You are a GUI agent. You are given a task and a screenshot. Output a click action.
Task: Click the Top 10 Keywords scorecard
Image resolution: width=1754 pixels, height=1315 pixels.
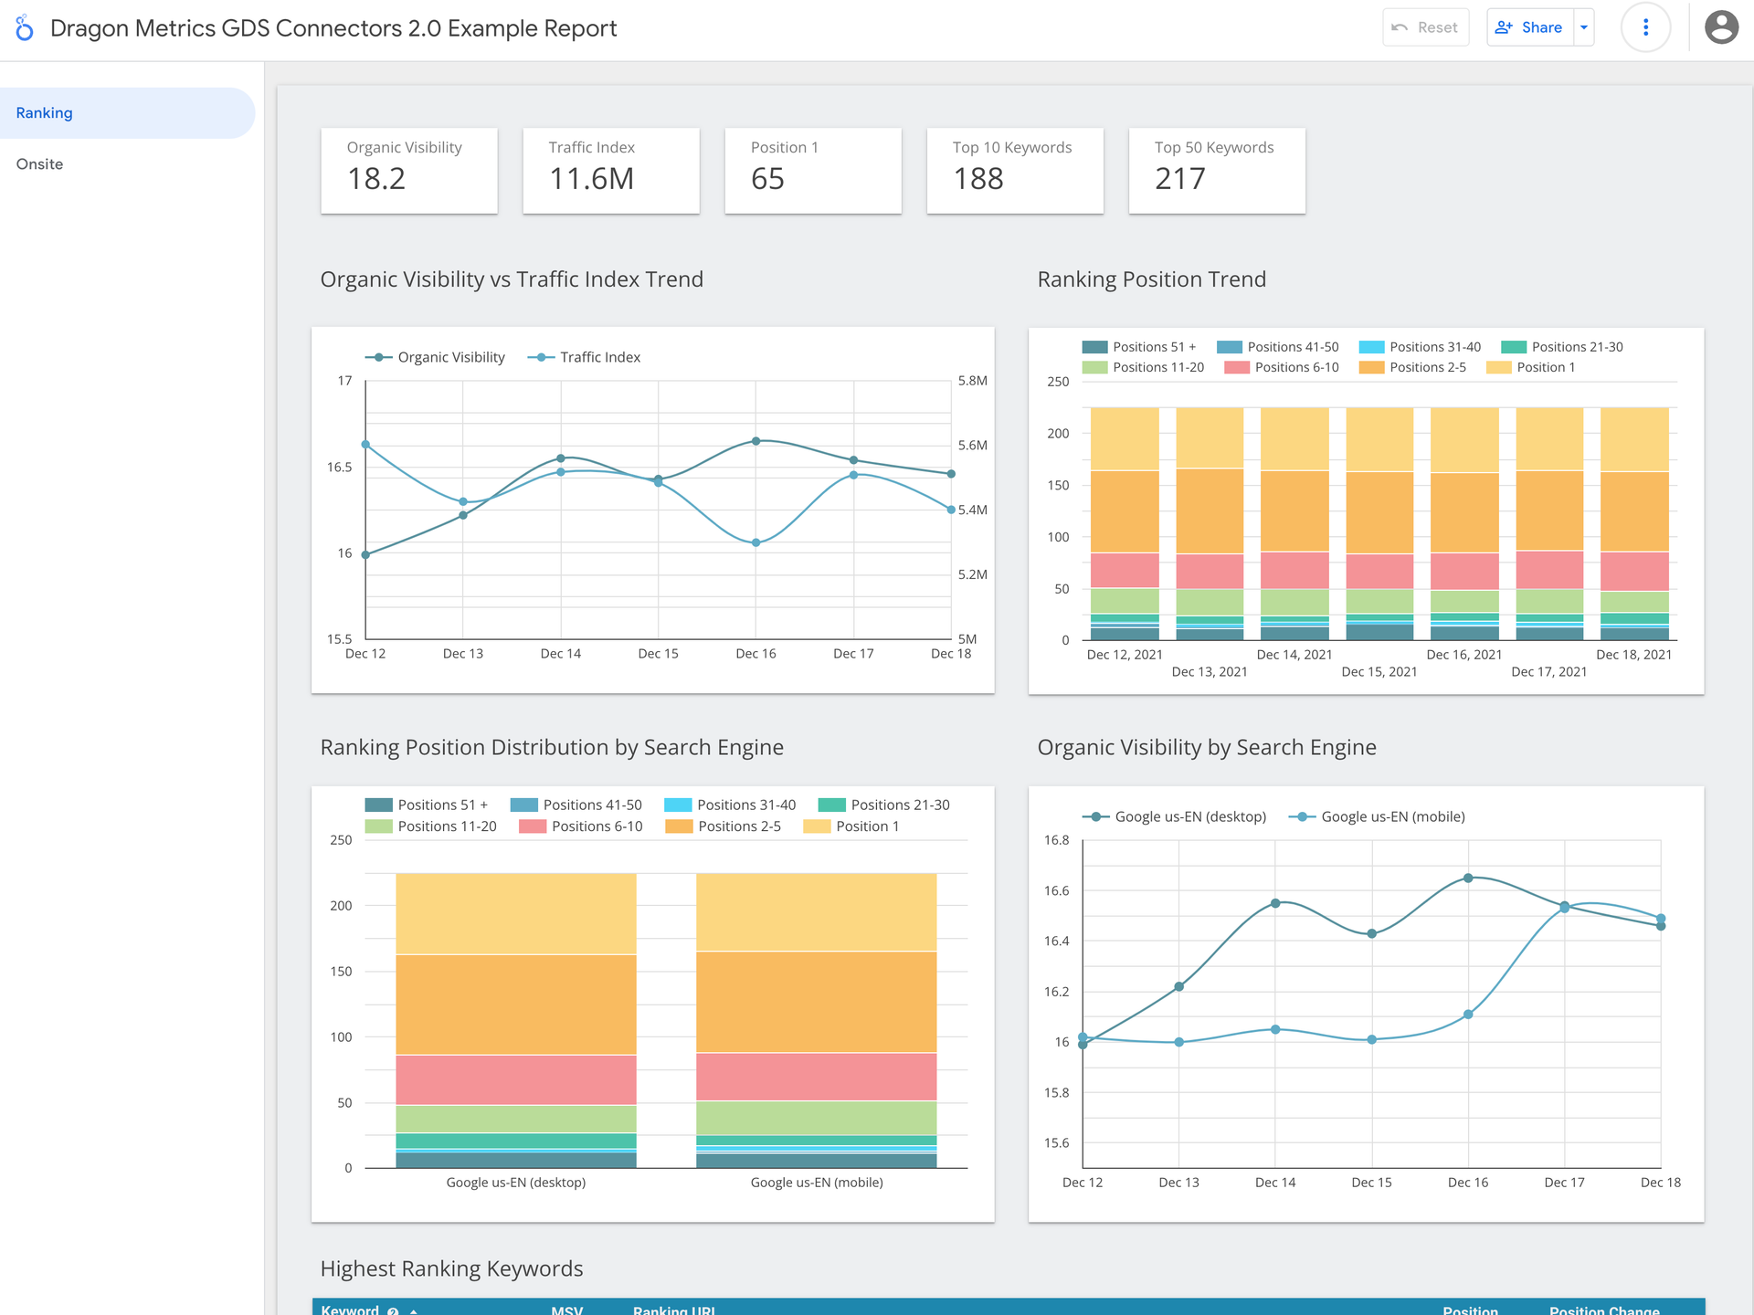click(1014, 171)
